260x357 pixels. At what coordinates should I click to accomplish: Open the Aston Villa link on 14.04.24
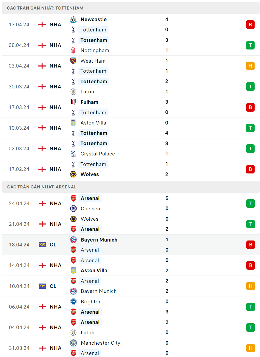(x=94, y=270)
